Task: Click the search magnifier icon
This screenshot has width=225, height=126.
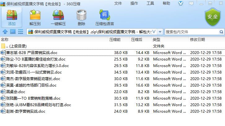Action: [x=221, y=32]
